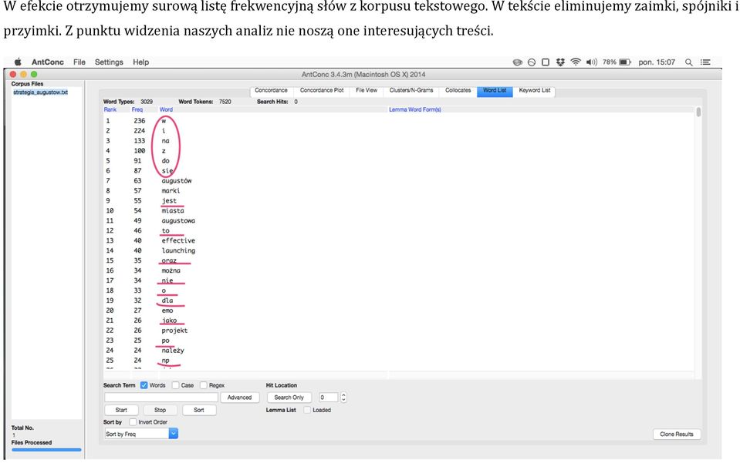Screen dimensions: 740x463
Task: Select the word 'effective' in list
Action: tap(178, 240)
